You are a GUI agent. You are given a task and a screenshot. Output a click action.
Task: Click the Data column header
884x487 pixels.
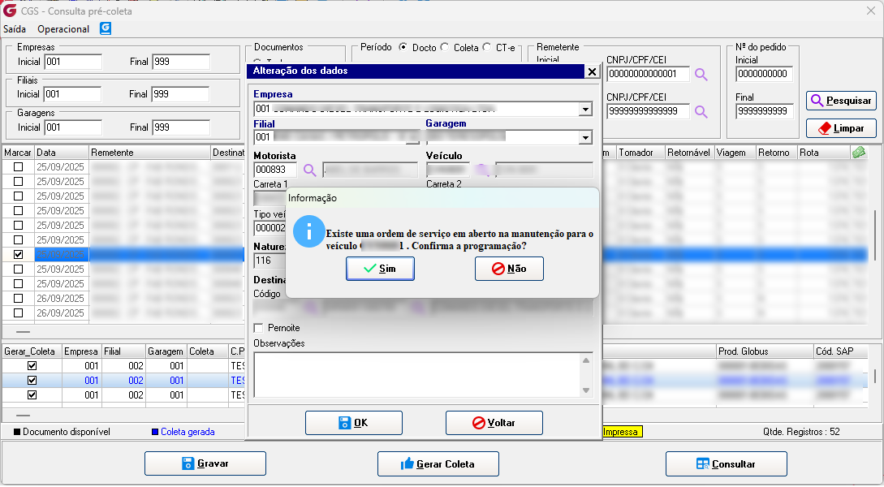(62, 153)
